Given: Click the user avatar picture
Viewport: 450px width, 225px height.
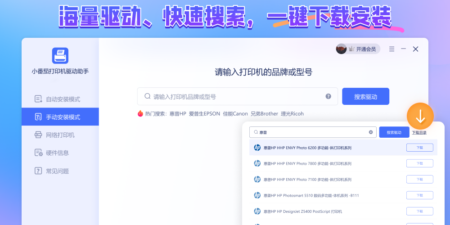Looking at the screenshot, I should click(341, 49).
